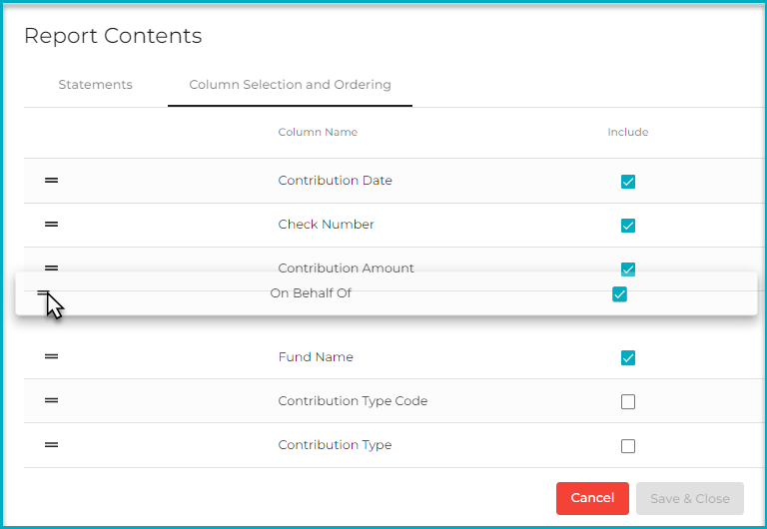
Task: Click drag handle for Check Number row
Action: pos(51,225)
